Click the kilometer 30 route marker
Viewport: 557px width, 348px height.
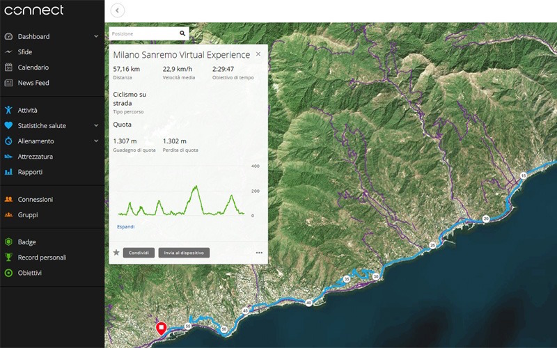(376, 276)
